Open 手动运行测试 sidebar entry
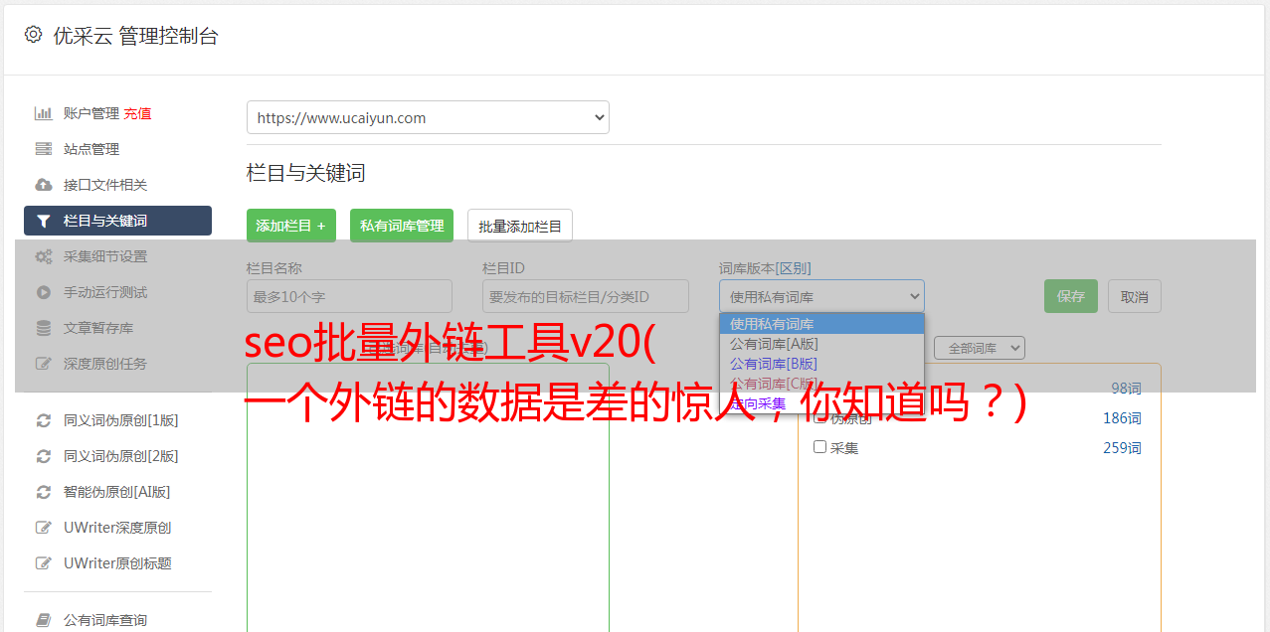 tap(105, 292)
